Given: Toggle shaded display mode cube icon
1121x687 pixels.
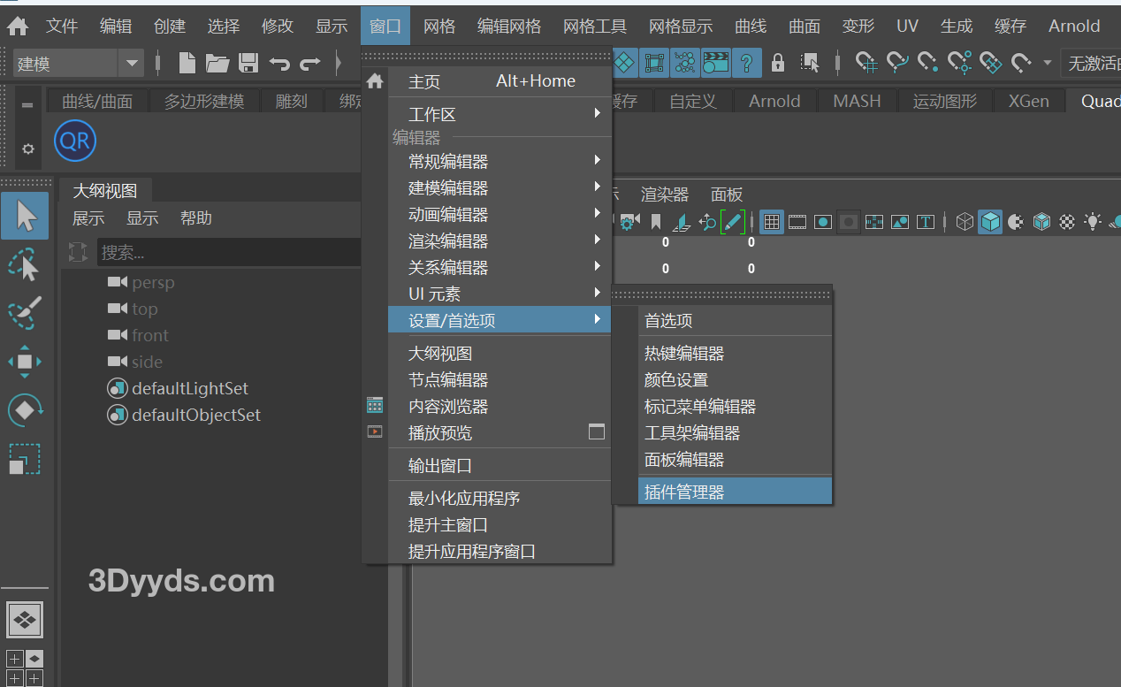Looking at the screenshot, I should click(990, 221).
